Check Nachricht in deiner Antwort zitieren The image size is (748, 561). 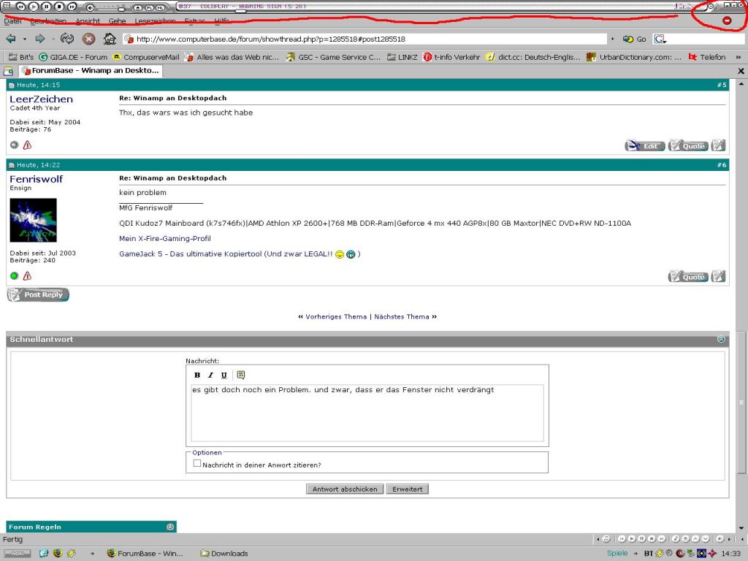click(x=197, y=463)
